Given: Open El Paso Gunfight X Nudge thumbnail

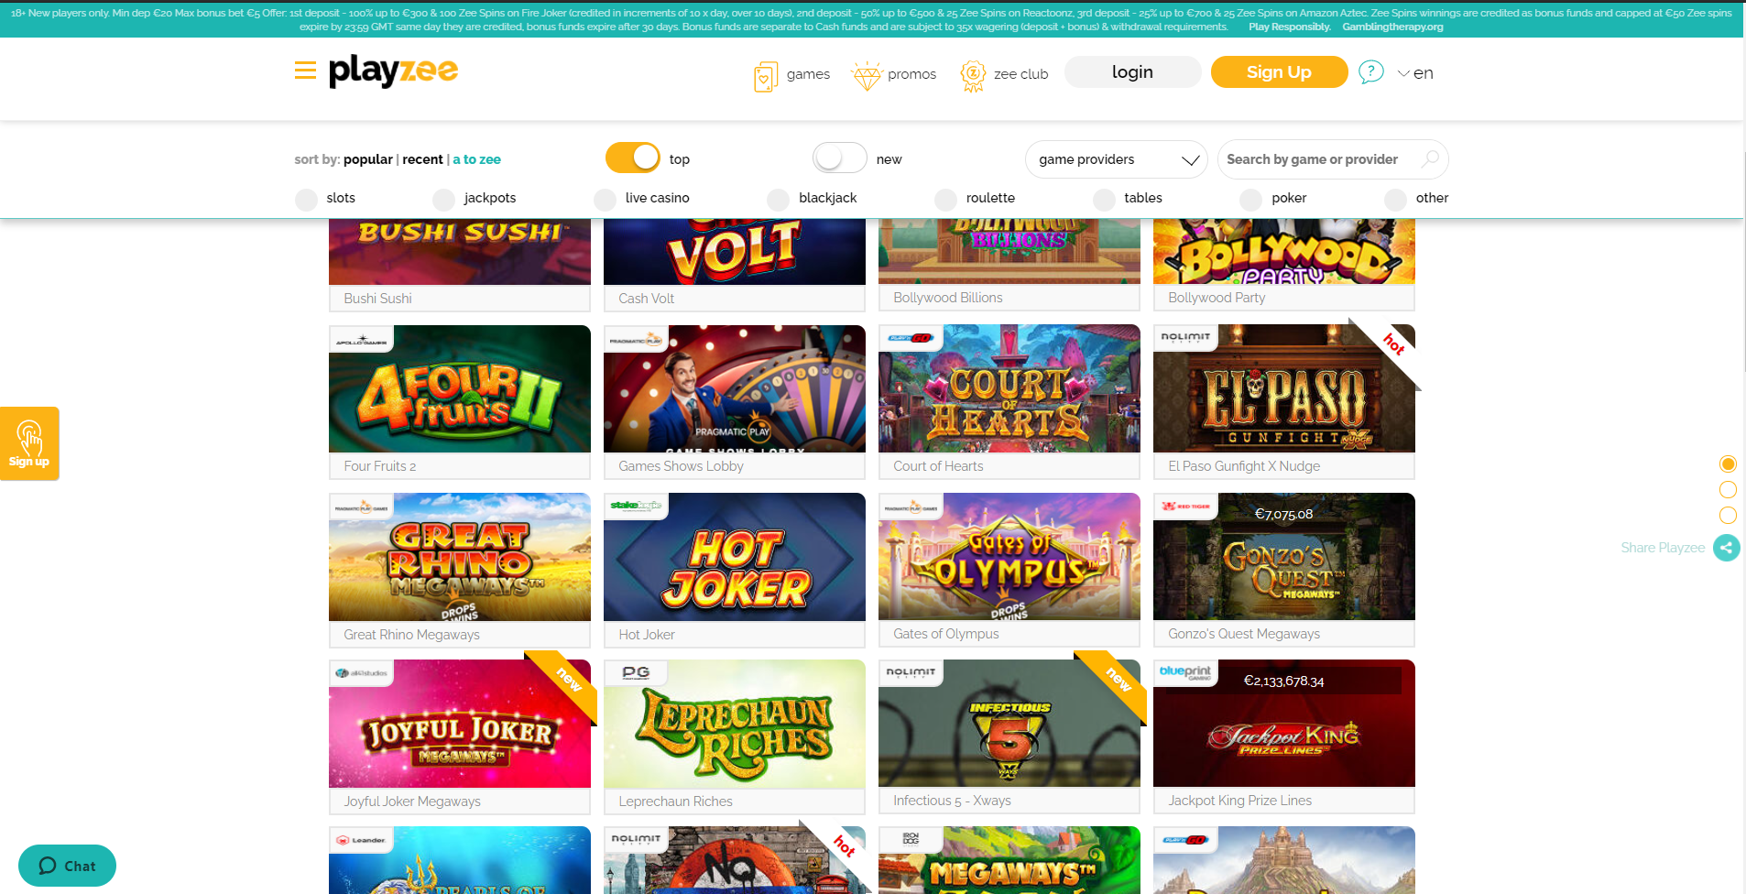Looking at the screenshot, I should [1284, 388].
